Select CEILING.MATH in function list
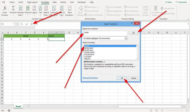Image resolution: width=190 pixels, height=112 pixels. pyautogui.click(x=110, y=52)
